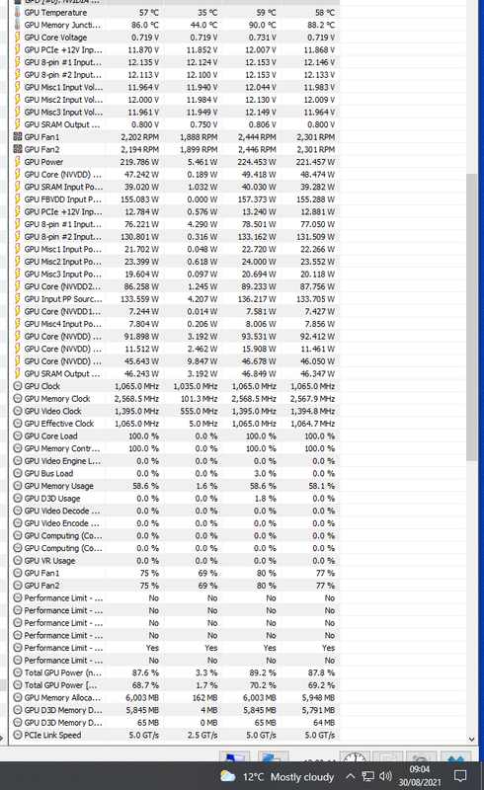
Task: Select the GPU SRAM Input Power row label
Action: (x=63, y=187)
